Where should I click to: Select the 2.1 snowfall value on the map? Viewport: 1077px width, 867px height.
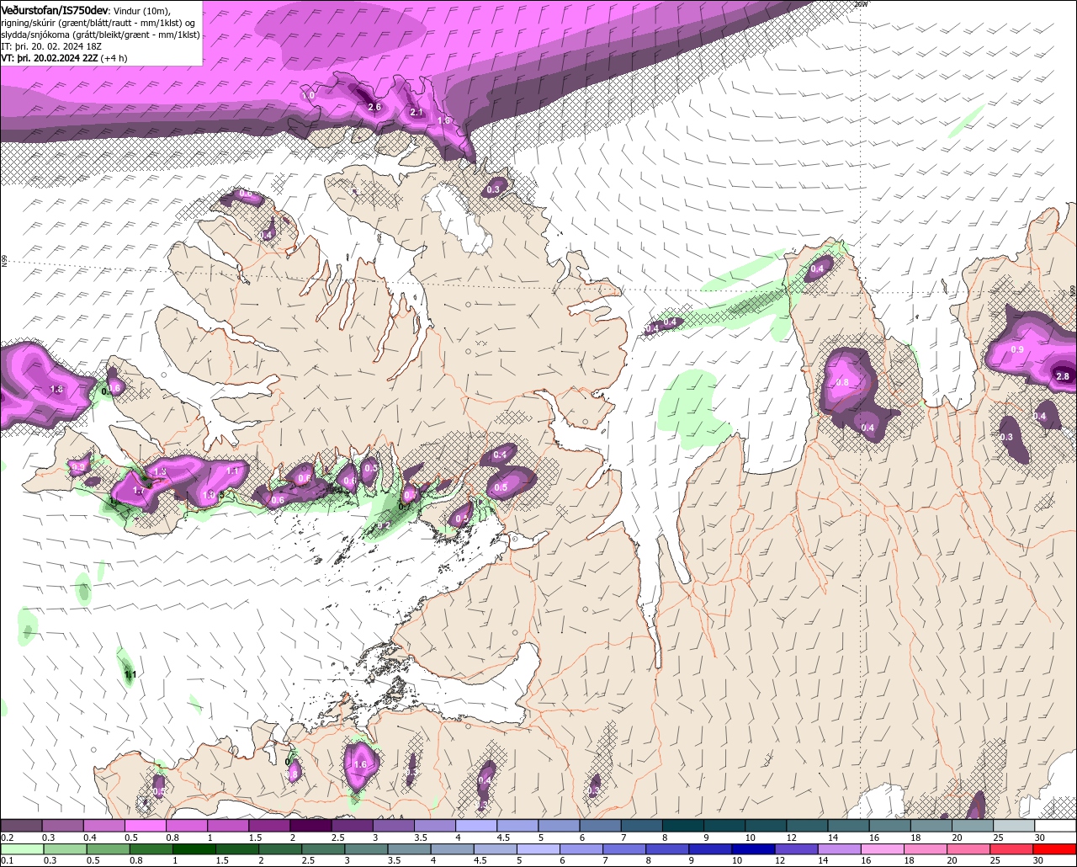coord(416,112)
